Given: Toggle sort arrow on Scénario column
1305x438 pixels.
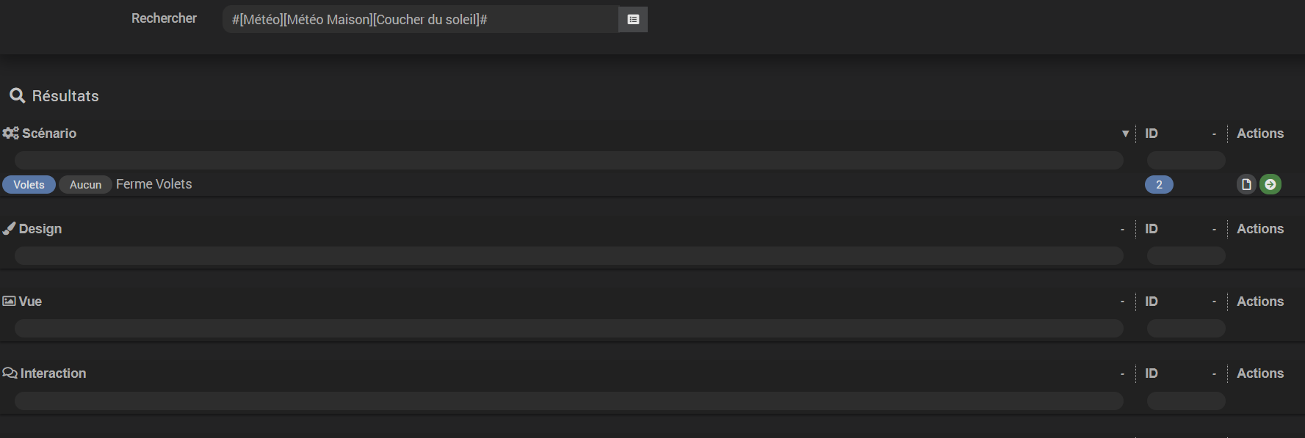Looking at the screenshot, I should tap(1125, 134).
